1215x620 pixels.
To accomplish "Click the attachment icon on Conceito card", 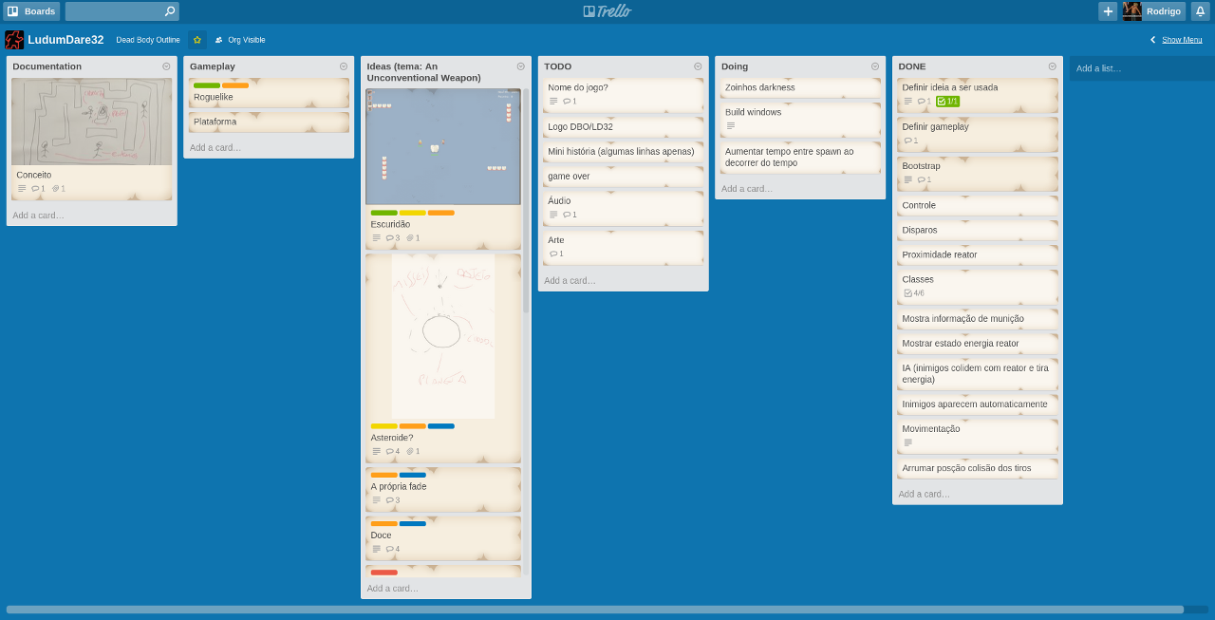I will click(x=56, y=188).
